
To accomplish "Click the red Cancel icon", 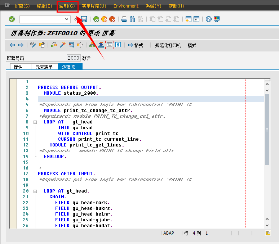I will point(112,19).
